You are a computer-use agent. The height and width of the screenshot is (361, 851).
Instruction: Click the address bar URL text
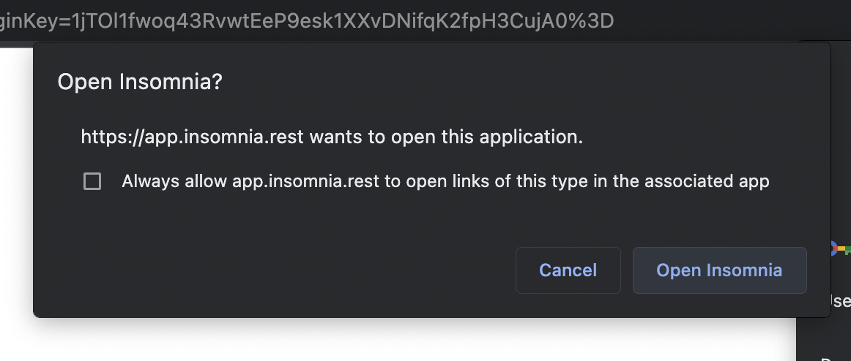(x=307, y=21)
